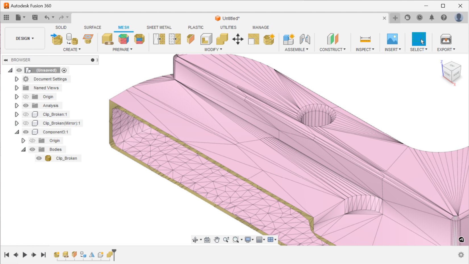Open the MODIFY dropdown menu

[213, 49]
